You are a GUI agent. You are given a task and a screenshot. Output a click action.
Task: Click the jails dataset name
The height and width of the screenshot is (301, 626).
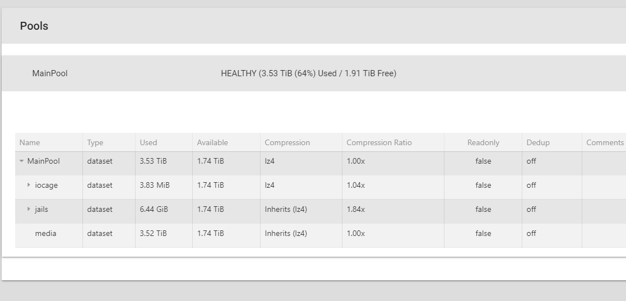coord(41,209)
